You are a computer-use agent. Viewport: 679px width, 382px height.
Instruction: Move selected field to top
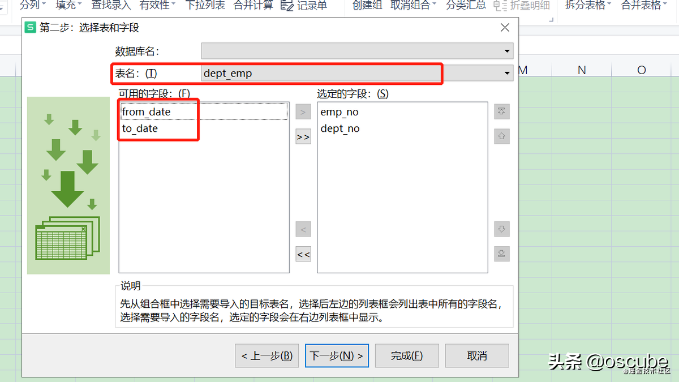click(501, 111)
